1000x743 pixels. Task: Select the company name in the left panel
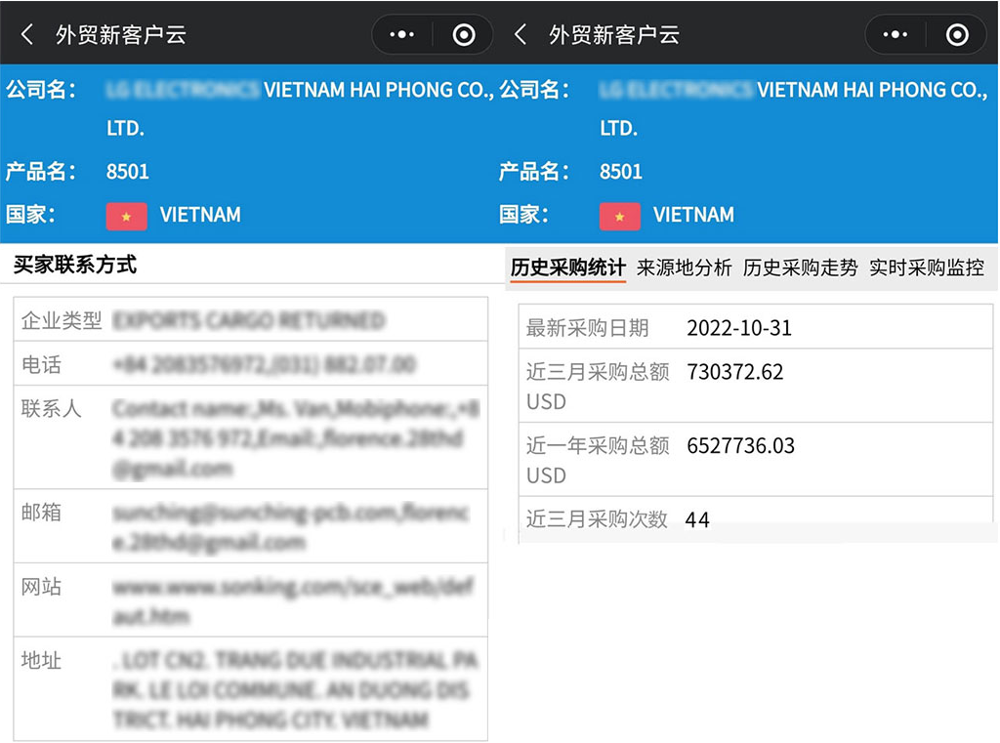(300, 109)
